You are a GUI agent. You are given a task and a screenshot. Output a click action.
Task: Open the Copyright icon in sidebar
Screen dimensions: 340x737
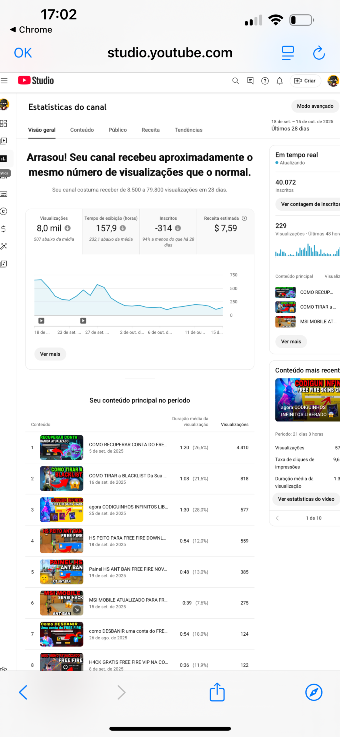click(x=3, y=211)
